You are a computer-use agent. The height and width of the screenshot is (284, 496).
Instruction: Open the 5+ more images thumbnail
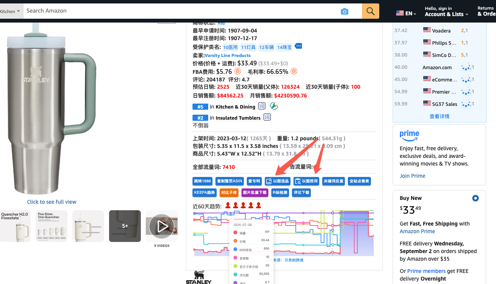coord(125,226)
